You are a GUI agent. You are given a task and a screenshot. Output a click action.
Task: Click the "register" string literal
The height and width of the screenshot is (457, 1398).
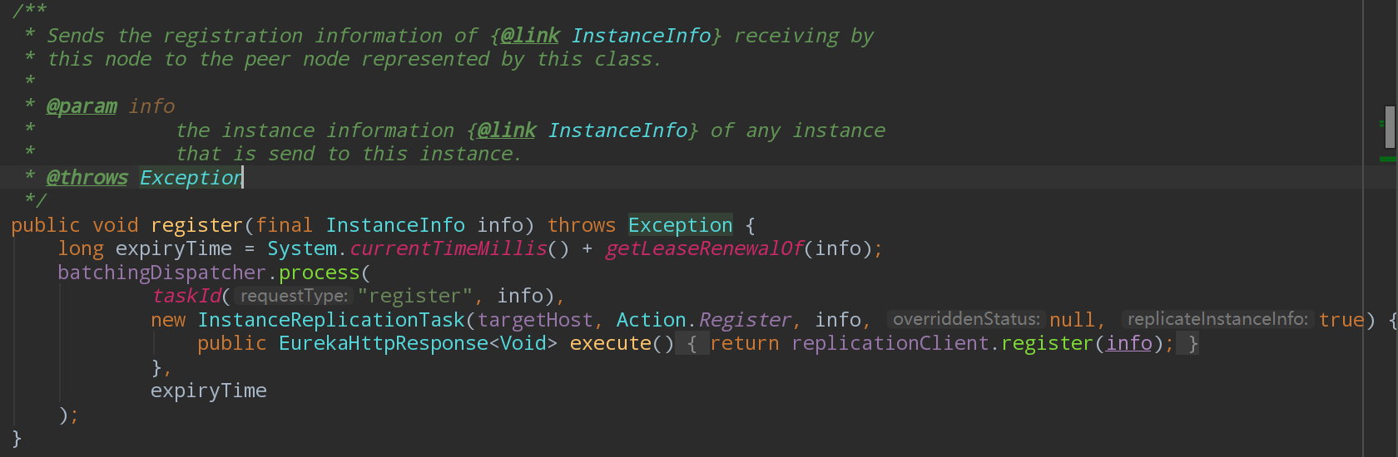415,297
